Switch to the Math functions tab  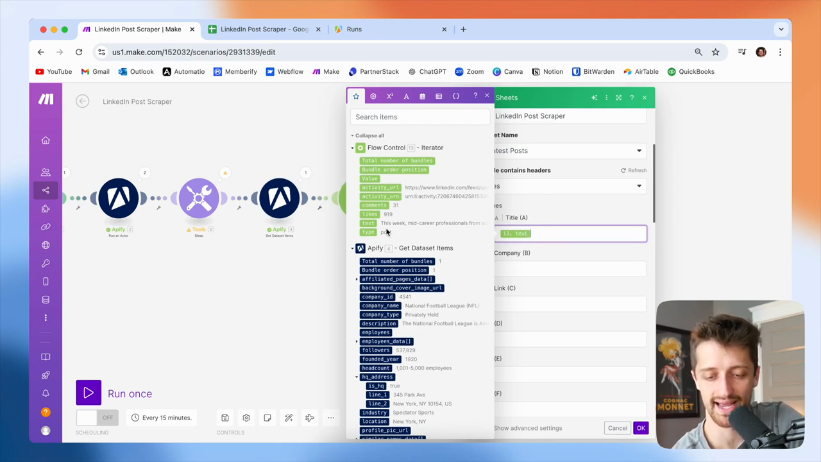(x=390, y=96)
